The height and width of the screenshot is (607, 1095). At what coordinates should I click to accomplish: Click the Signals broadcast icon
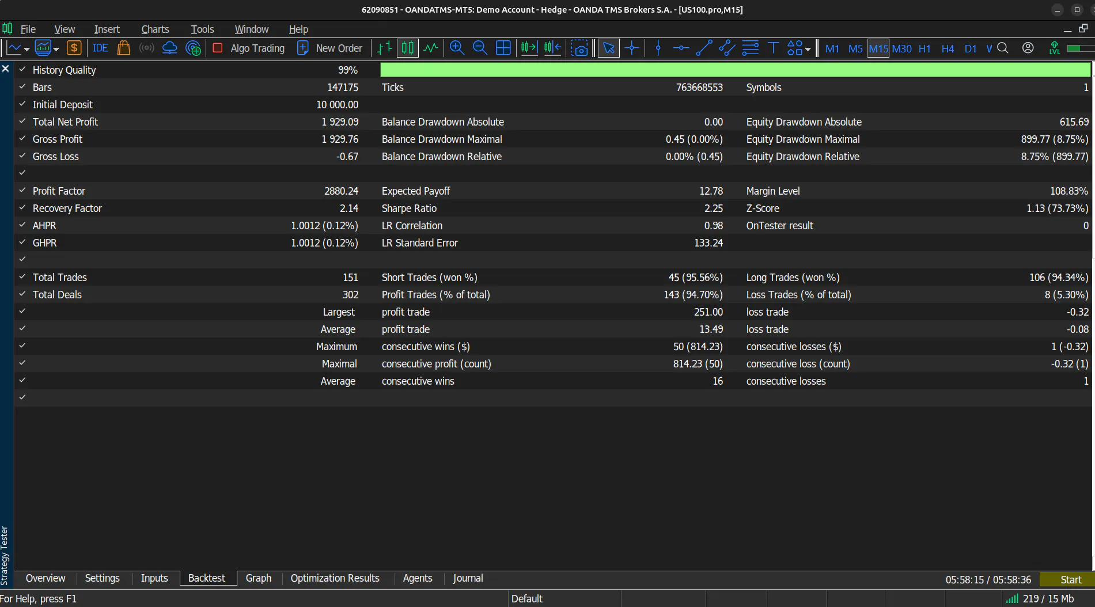[147, 48]
